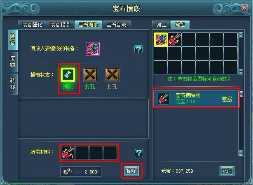Open help beside required materials
Viewport: 253px width, 185px height.
pyautogui.click(x=139, y=153)
